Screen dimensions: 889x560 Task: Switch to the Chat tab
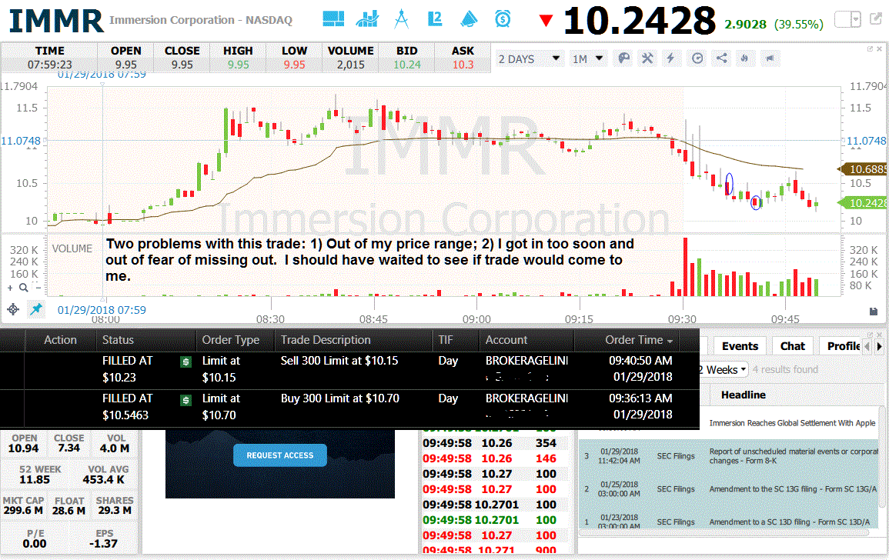[x=792, y=345]
